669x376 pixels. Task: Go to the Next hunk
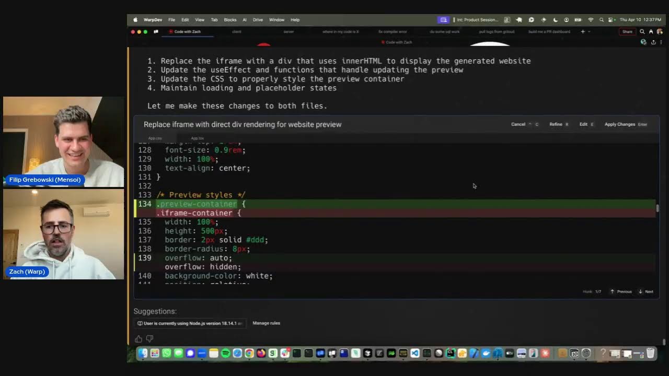tap(646, 291)
